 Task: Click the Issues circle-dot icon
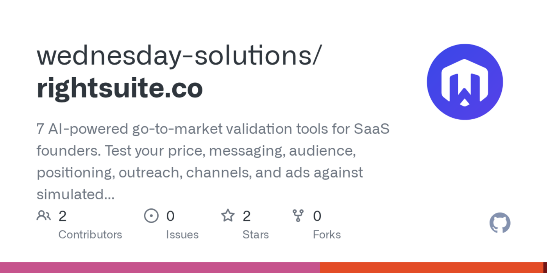151,216
